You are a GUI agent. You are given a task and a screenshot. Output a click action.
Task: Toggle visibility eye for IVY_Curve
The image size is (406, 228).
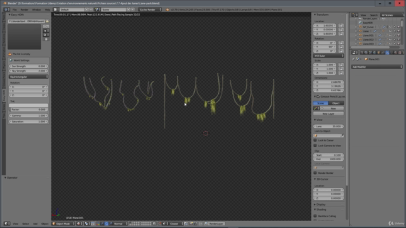tap(390, 27)
